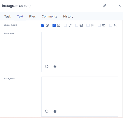Enable the Pinterest social media checkbox
This screenshot has height=118, width=123.
click(88, 25)
